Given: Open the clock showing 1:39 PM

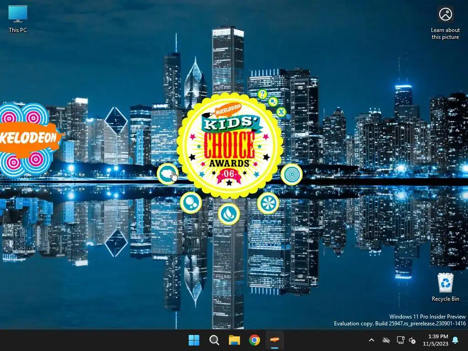Looking at the screenshot, I should click(x=436, y=340).
